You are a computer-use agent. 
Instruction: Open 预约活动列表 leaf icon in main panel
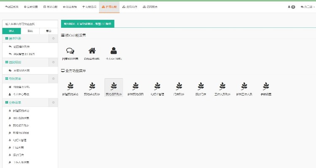[92, 86]
